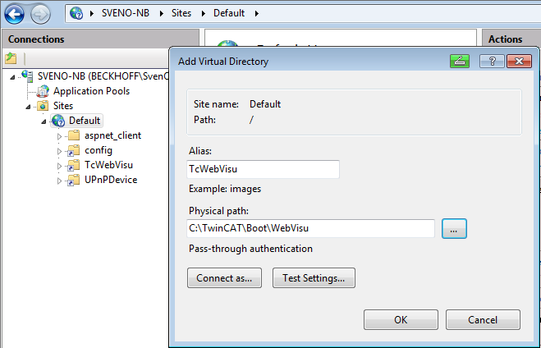This screenshot has width=541, height=348.
Task: Collapse the Default site node
Action: [44, 121]
